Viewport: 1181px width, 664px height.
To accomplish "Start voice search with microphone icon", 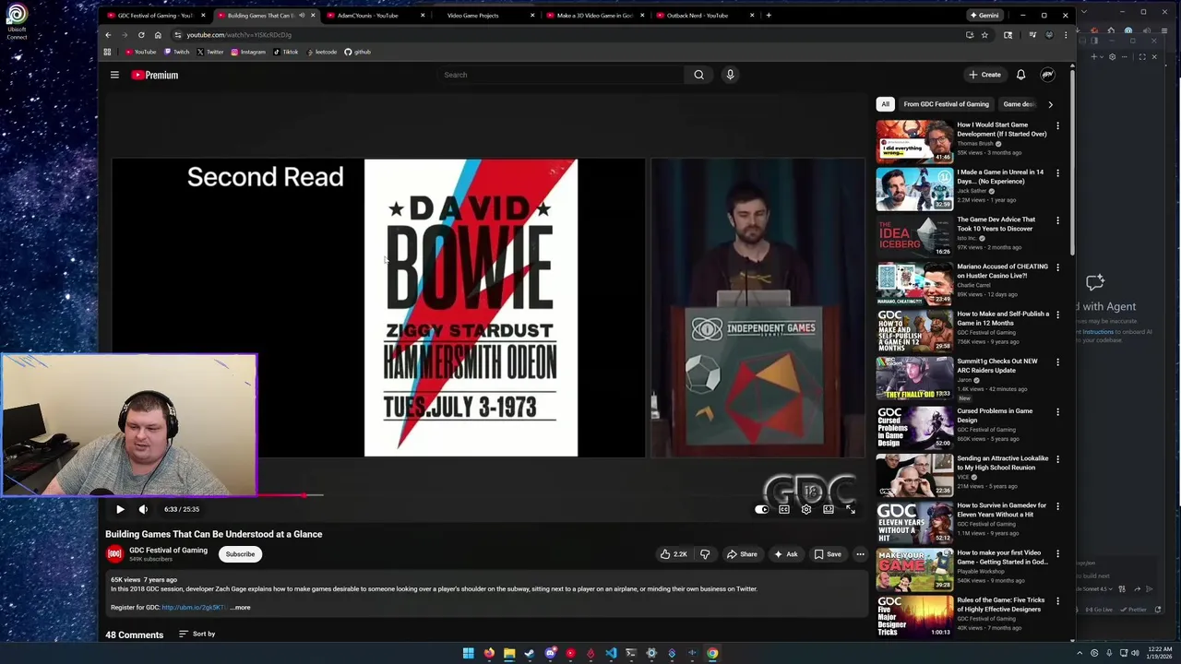I will coord(730,75).
